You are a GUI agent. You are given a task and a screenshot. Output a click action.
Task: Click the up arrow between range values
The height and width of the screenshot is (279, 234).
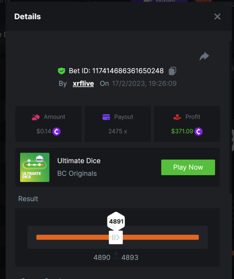click(x=116, y=255)
